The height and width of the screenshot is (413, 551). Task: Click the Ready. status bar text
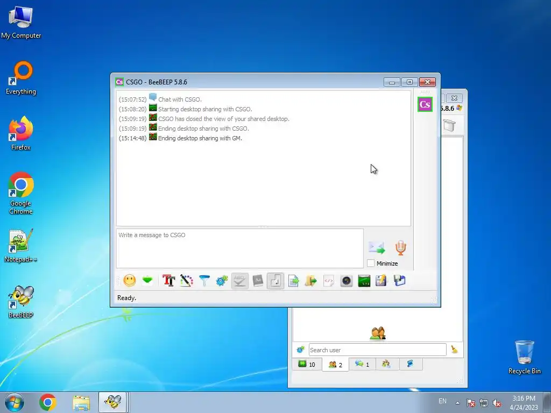[127, 298]
